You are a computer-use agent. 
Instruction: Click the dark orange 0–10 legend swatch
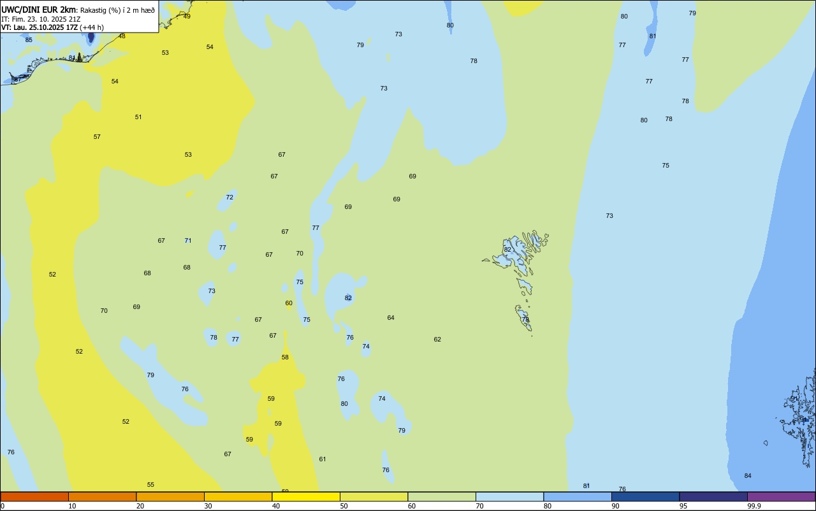click(x=34, y=496)
